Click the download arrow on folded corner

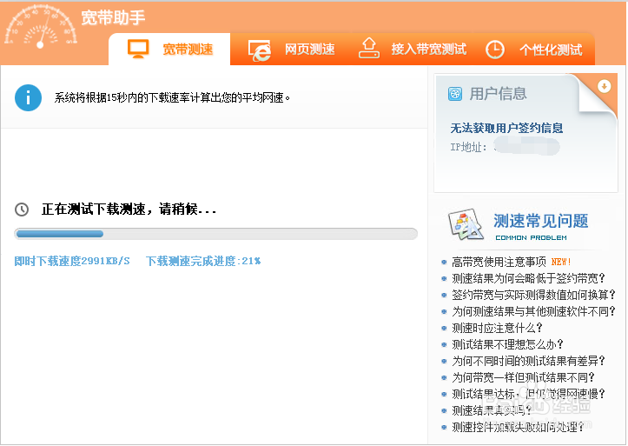[x=604, y=86]
